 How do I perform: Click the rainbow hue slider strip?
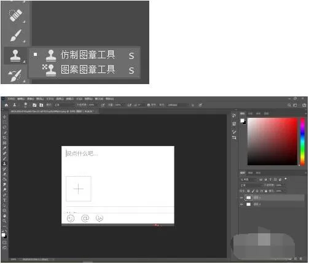pyautogui.click(x=302, y=141)
